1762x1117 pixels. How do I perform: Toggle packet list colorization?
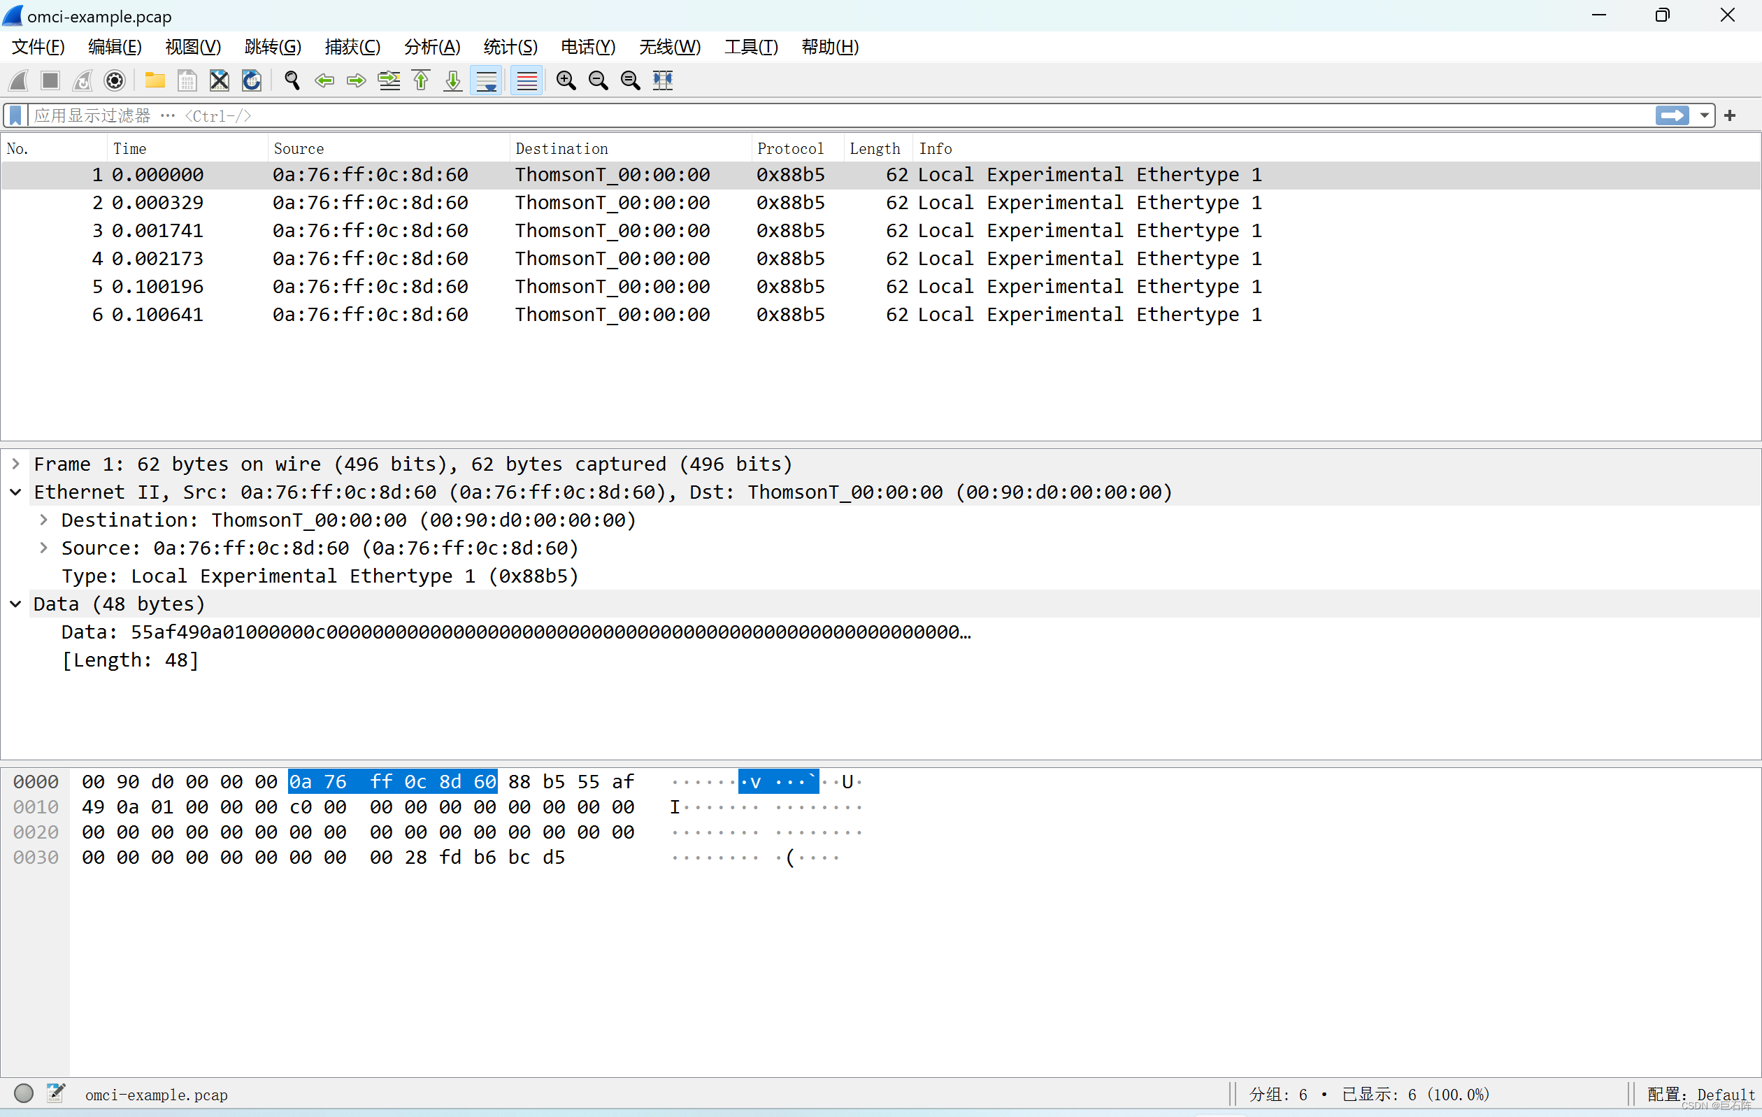[527, 80]
